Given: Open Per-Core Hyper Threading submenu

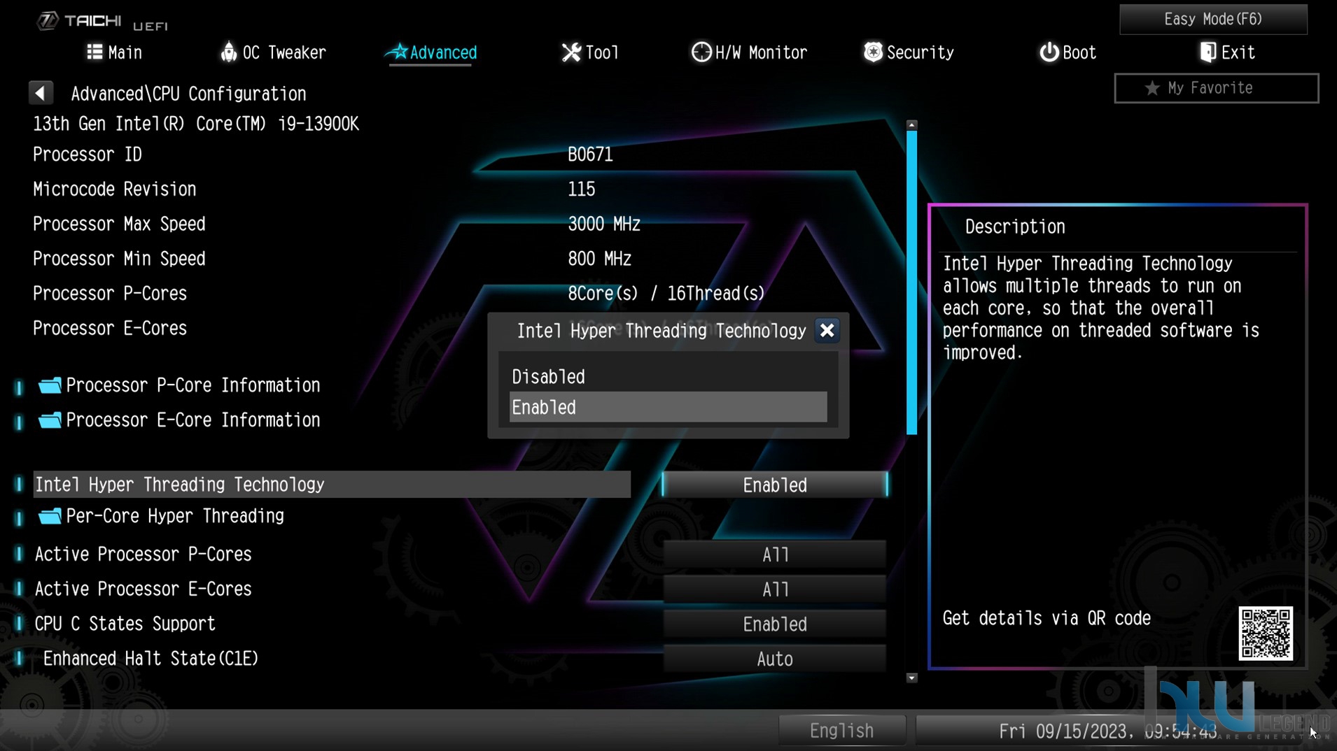Looking at the screenshot, I should (174, 516).
